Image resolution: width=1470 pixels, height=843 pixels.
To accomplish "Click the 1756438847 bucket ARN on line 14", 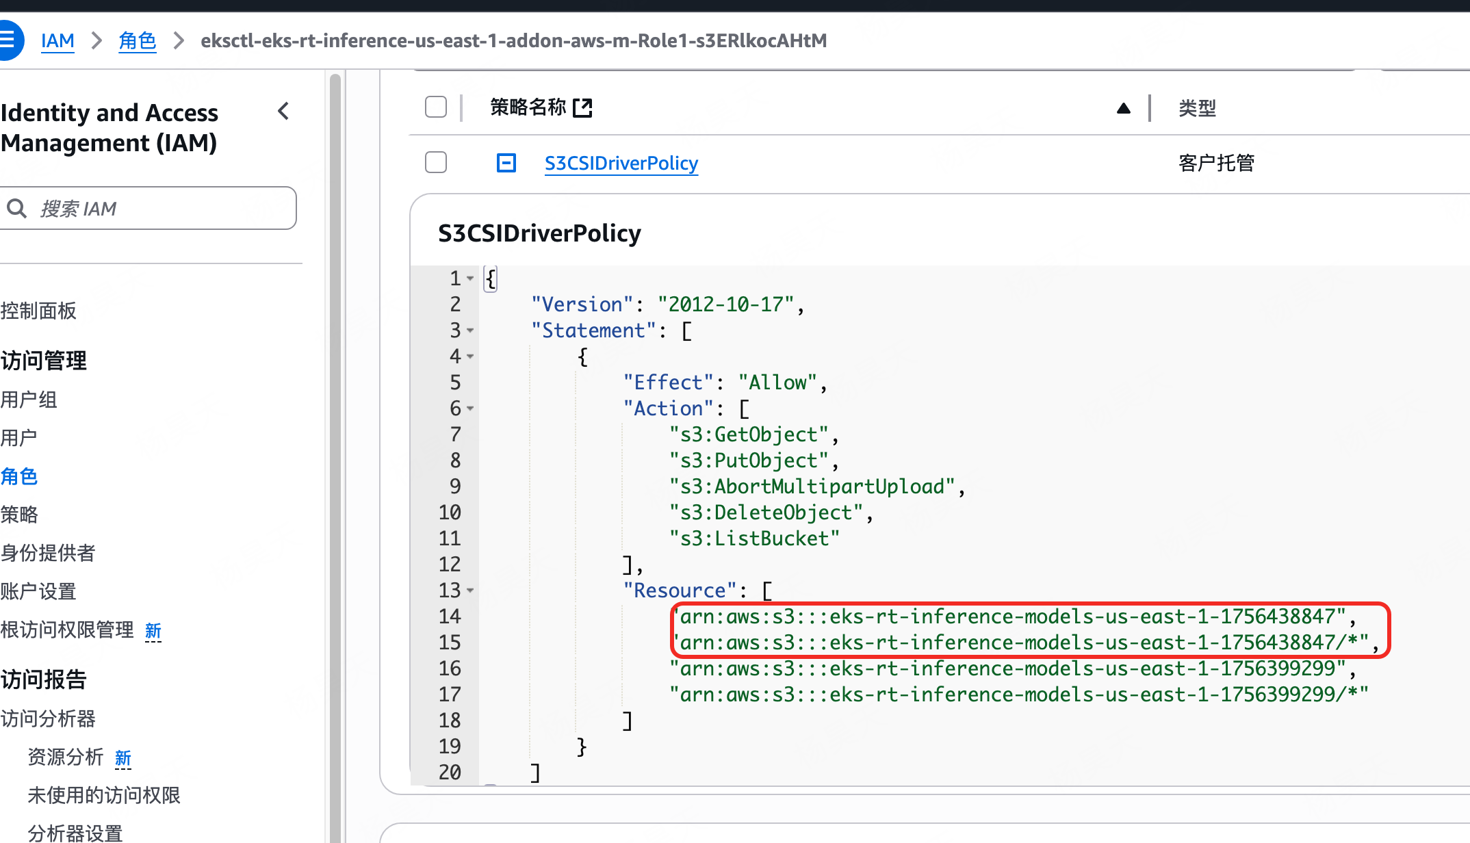I will 1008,617.
